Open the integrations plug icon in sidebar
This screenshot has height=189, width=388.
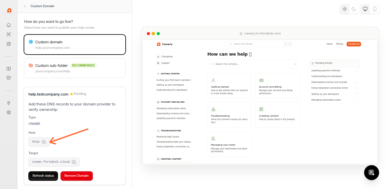(9, 103)
